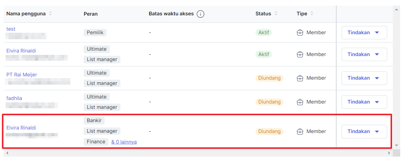The width and height of the screenshot is (402, 159).
Task: Click the Diundang status badge for fadhila
Action: (269, 102)
